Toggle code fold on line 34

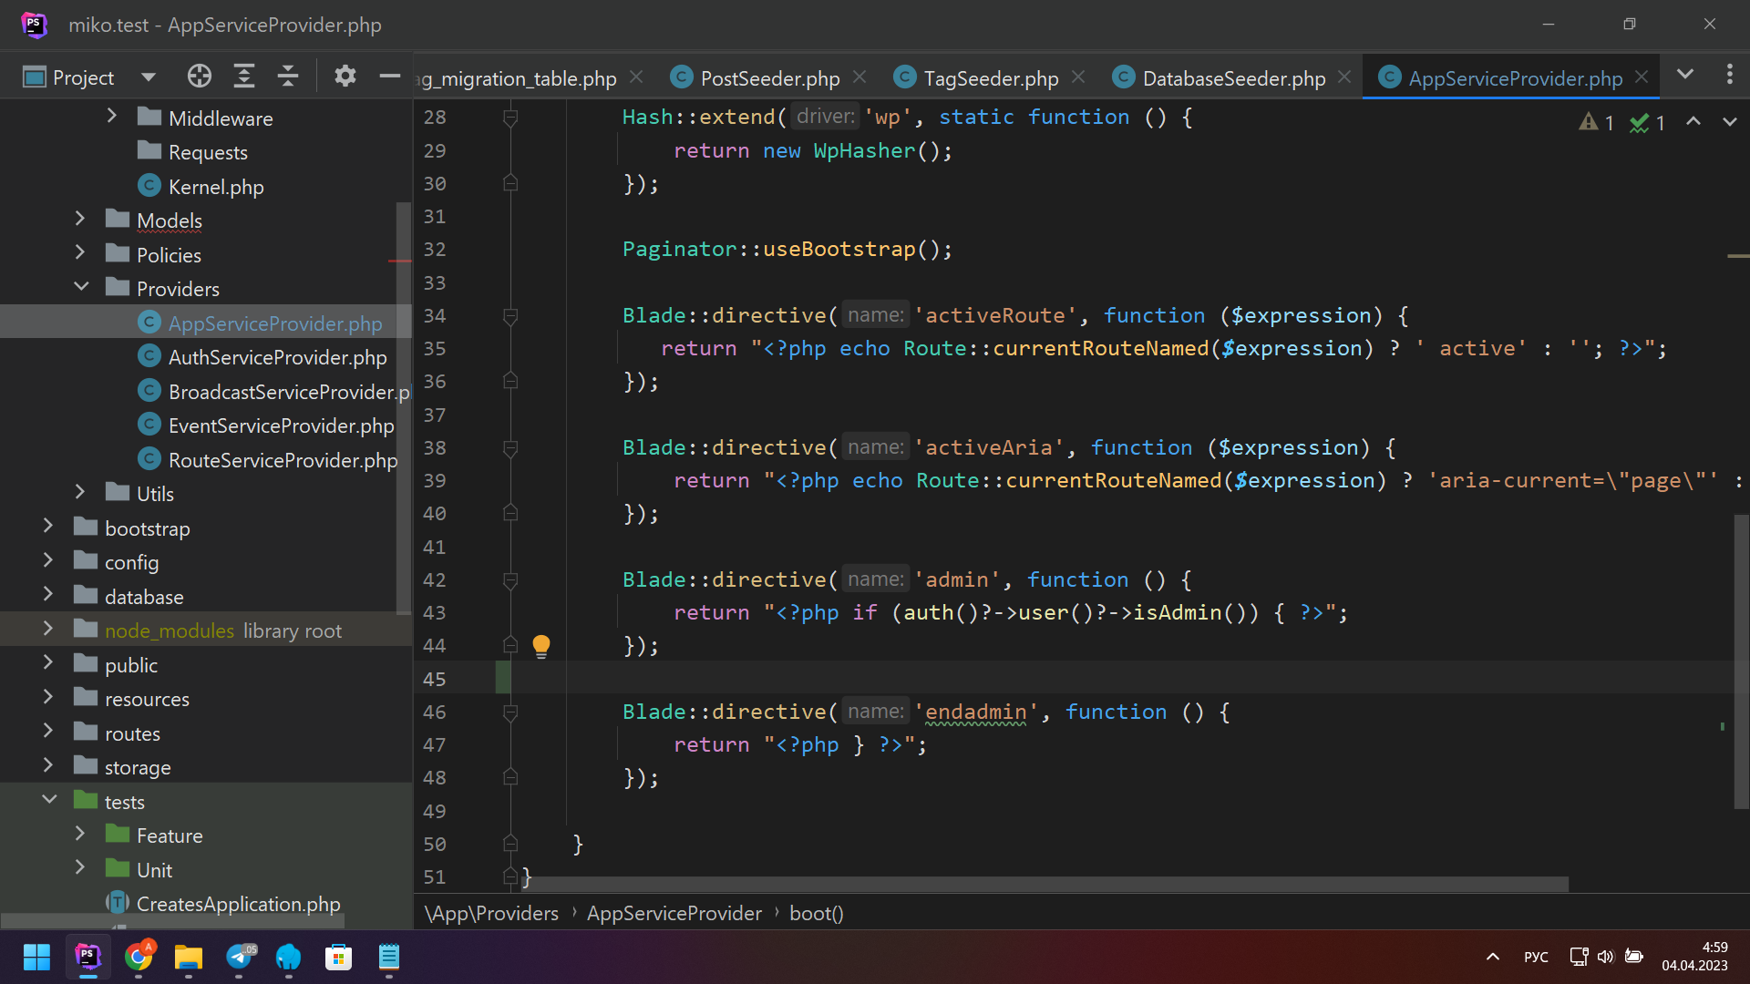click(x=510, y=316)
